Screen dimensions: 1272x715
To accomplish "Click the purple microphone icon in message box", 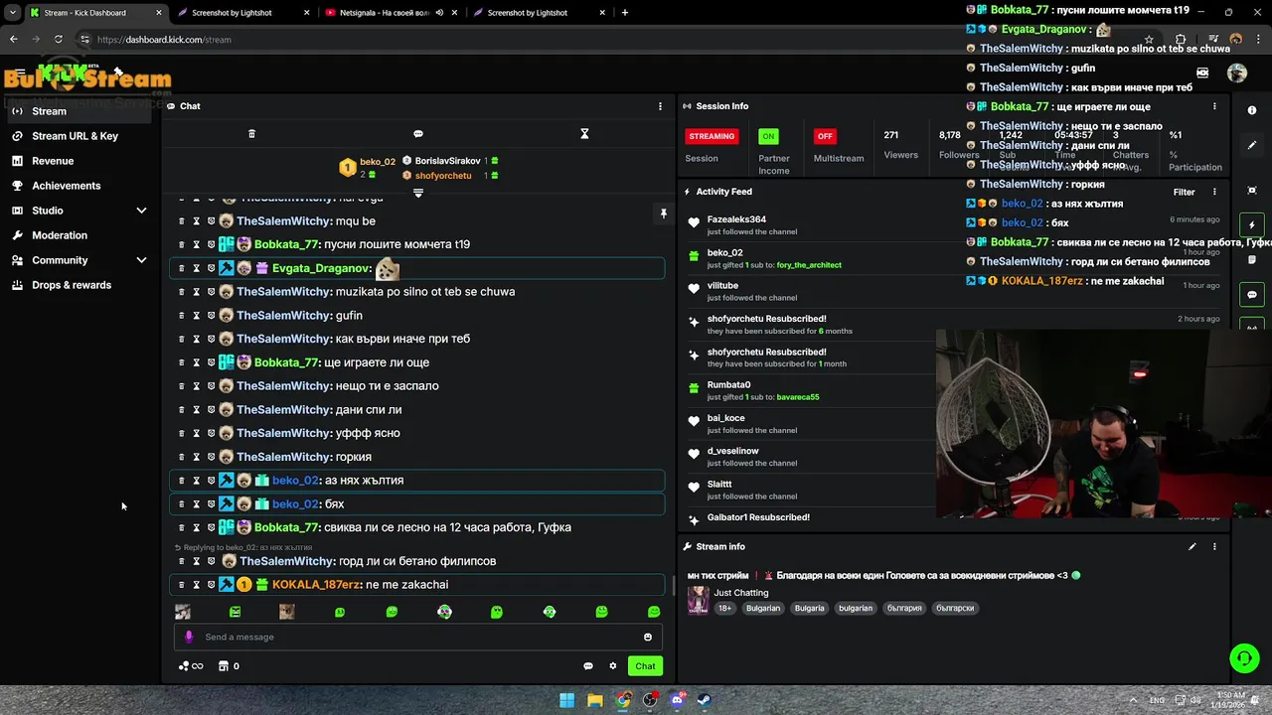I will click(x=189, y=638).
